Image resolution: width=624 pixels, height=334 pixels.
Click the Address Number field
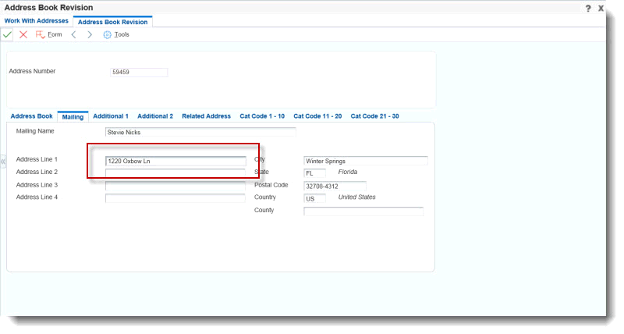140,73
